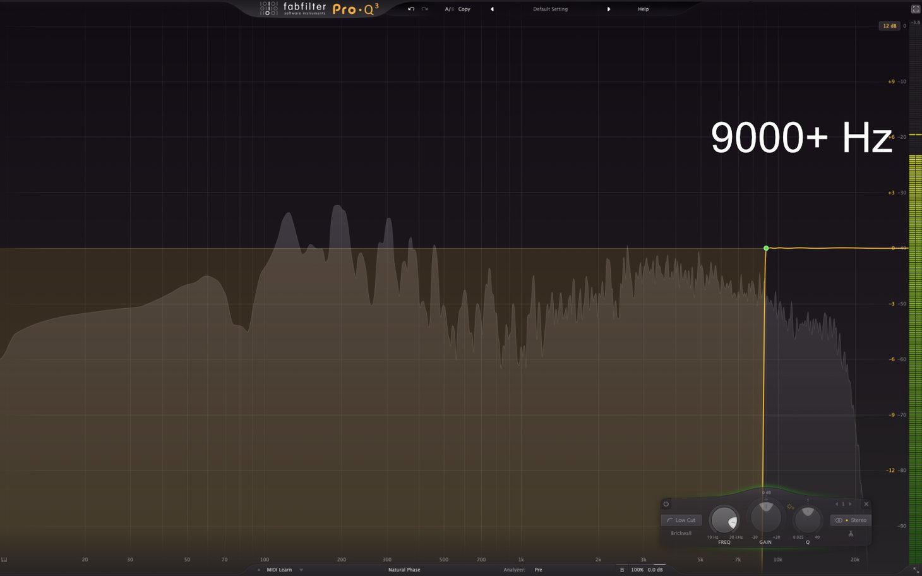The width and height of the screenshot is (922, 576).
Task: Click the Copy button
Action: click(464, 9)
